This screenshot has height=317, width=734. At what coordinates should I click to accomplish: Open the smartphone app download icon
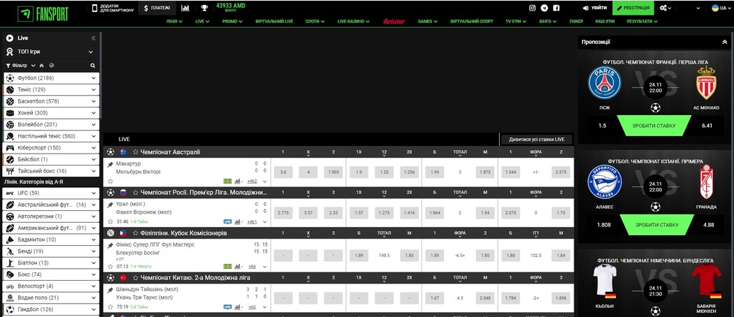point(96,8)
